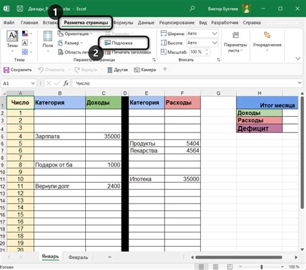Click the Ориентация orientation button
306x270 pixels.
75,34
